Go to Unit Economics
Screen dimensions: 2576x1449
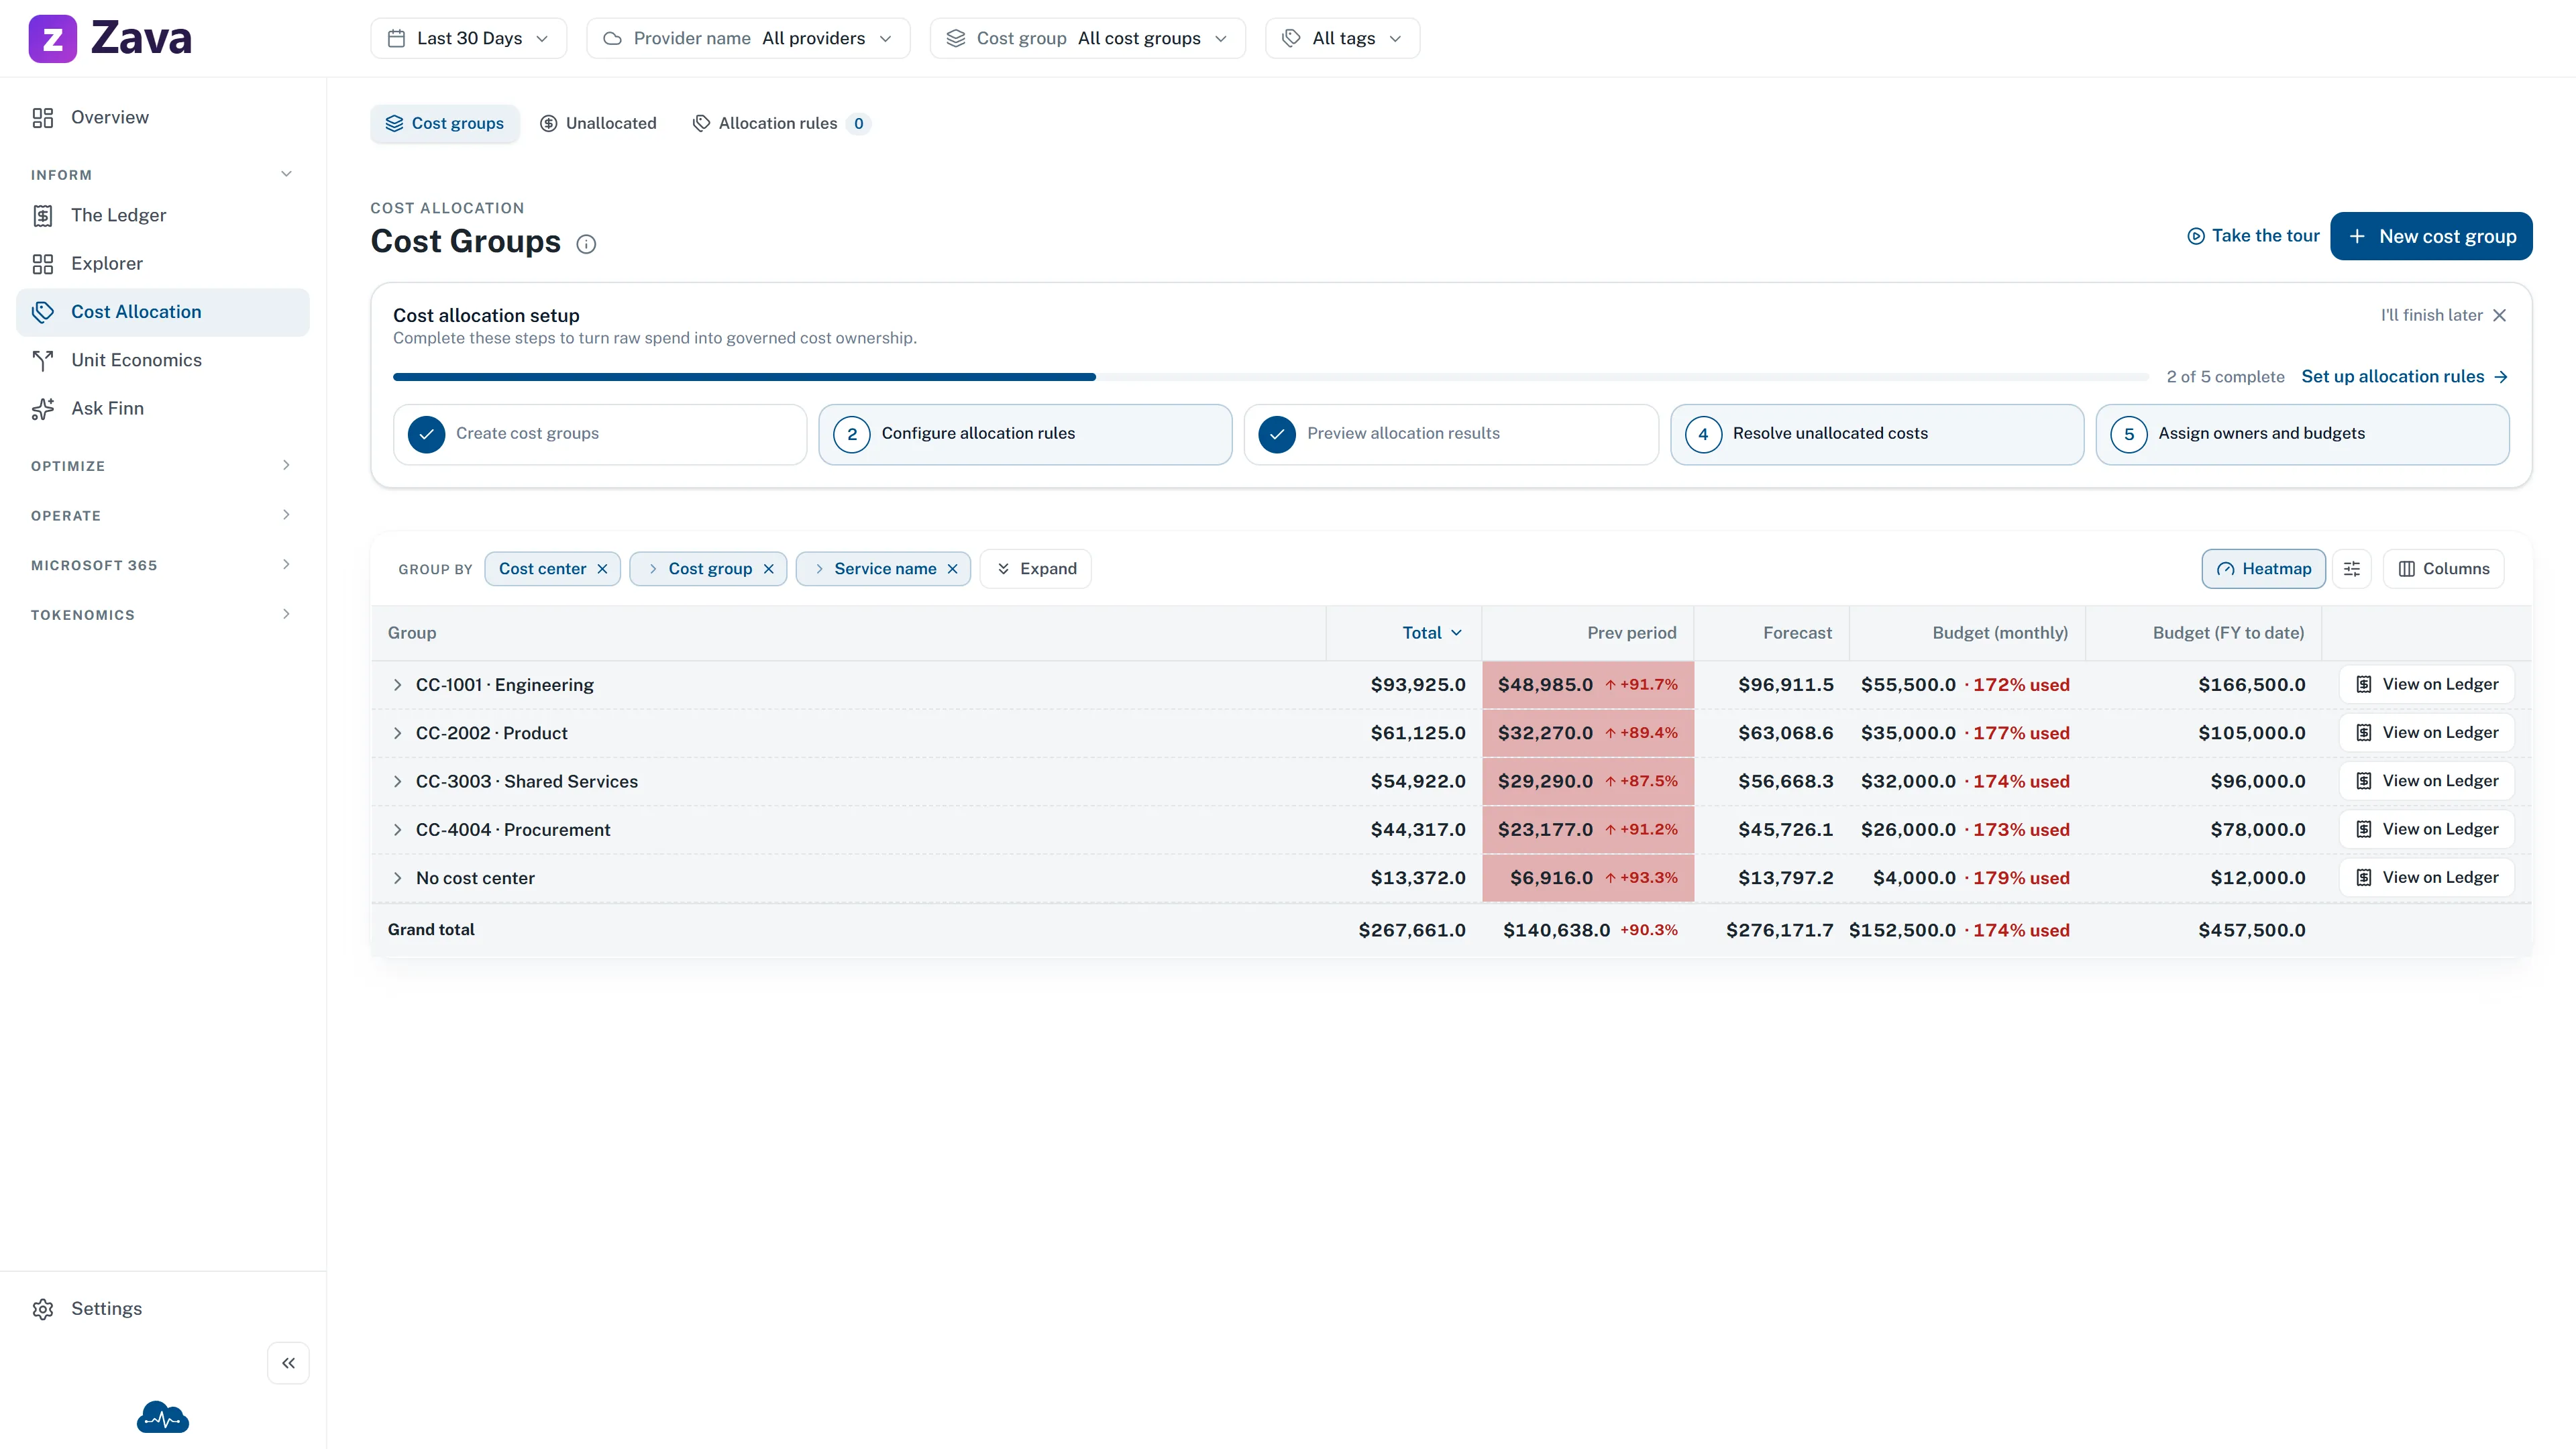[163, 360]
